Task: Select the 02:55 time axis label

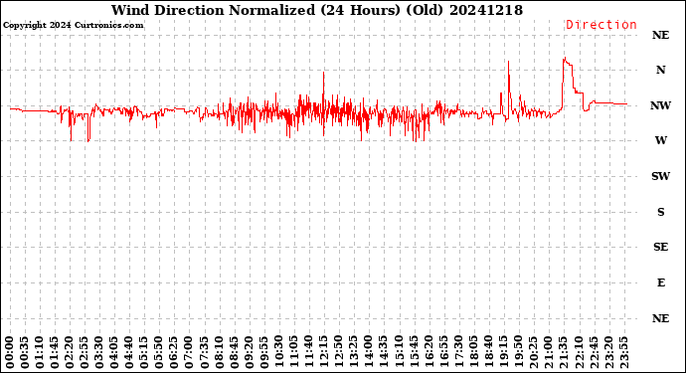Action: (x=85, y=353)
